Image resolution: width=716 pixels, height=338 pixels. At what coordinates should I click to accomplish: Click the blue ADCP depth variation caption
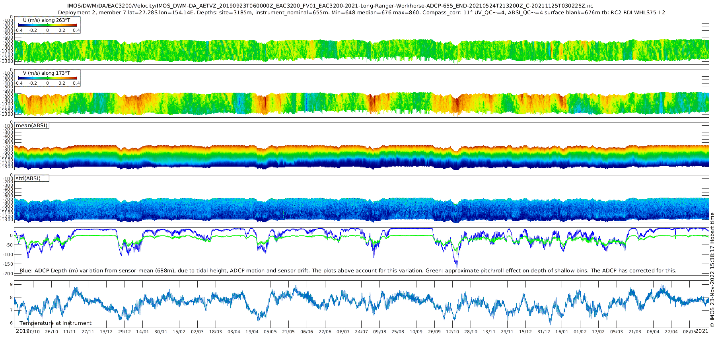348,271
